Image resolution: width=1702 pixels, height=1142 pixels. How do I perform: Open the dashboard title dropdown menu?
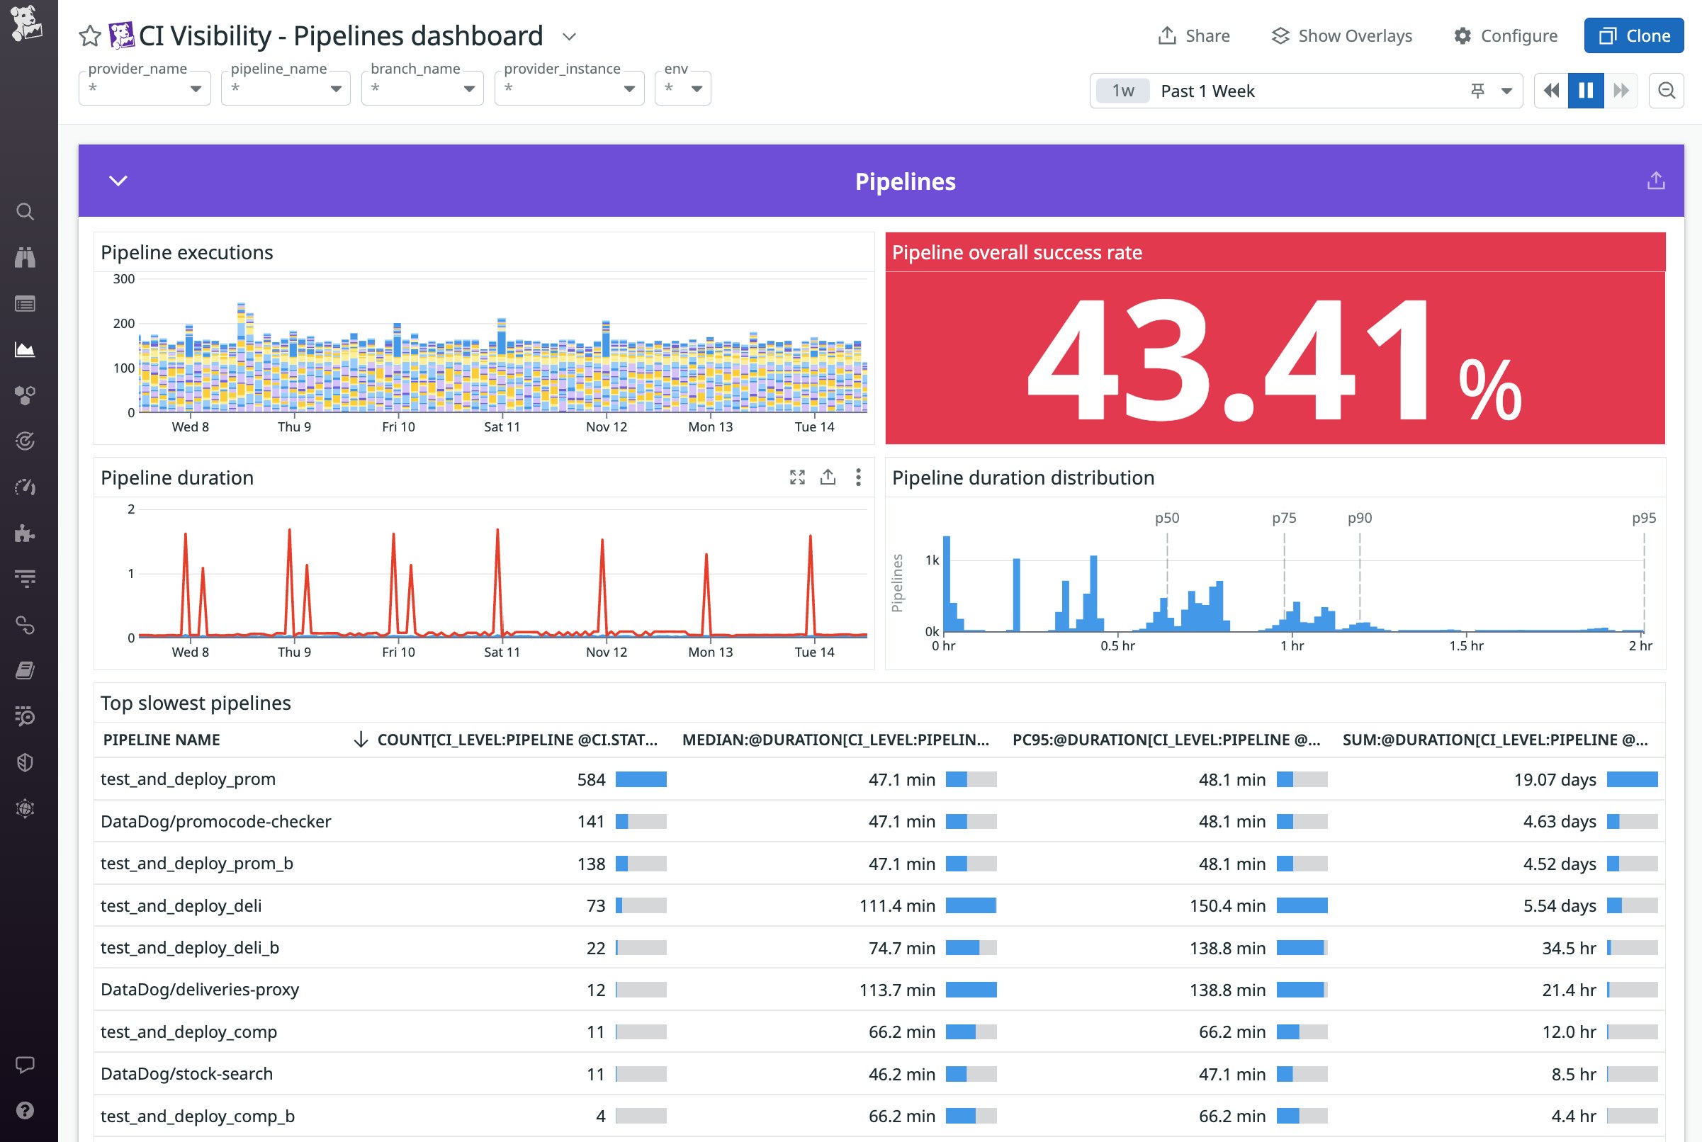tap(570, 35)
